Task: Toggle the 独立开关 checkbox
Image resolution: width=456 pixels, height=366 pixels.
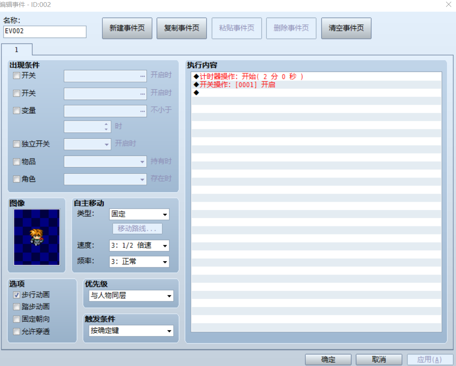Action: [16, 144]
